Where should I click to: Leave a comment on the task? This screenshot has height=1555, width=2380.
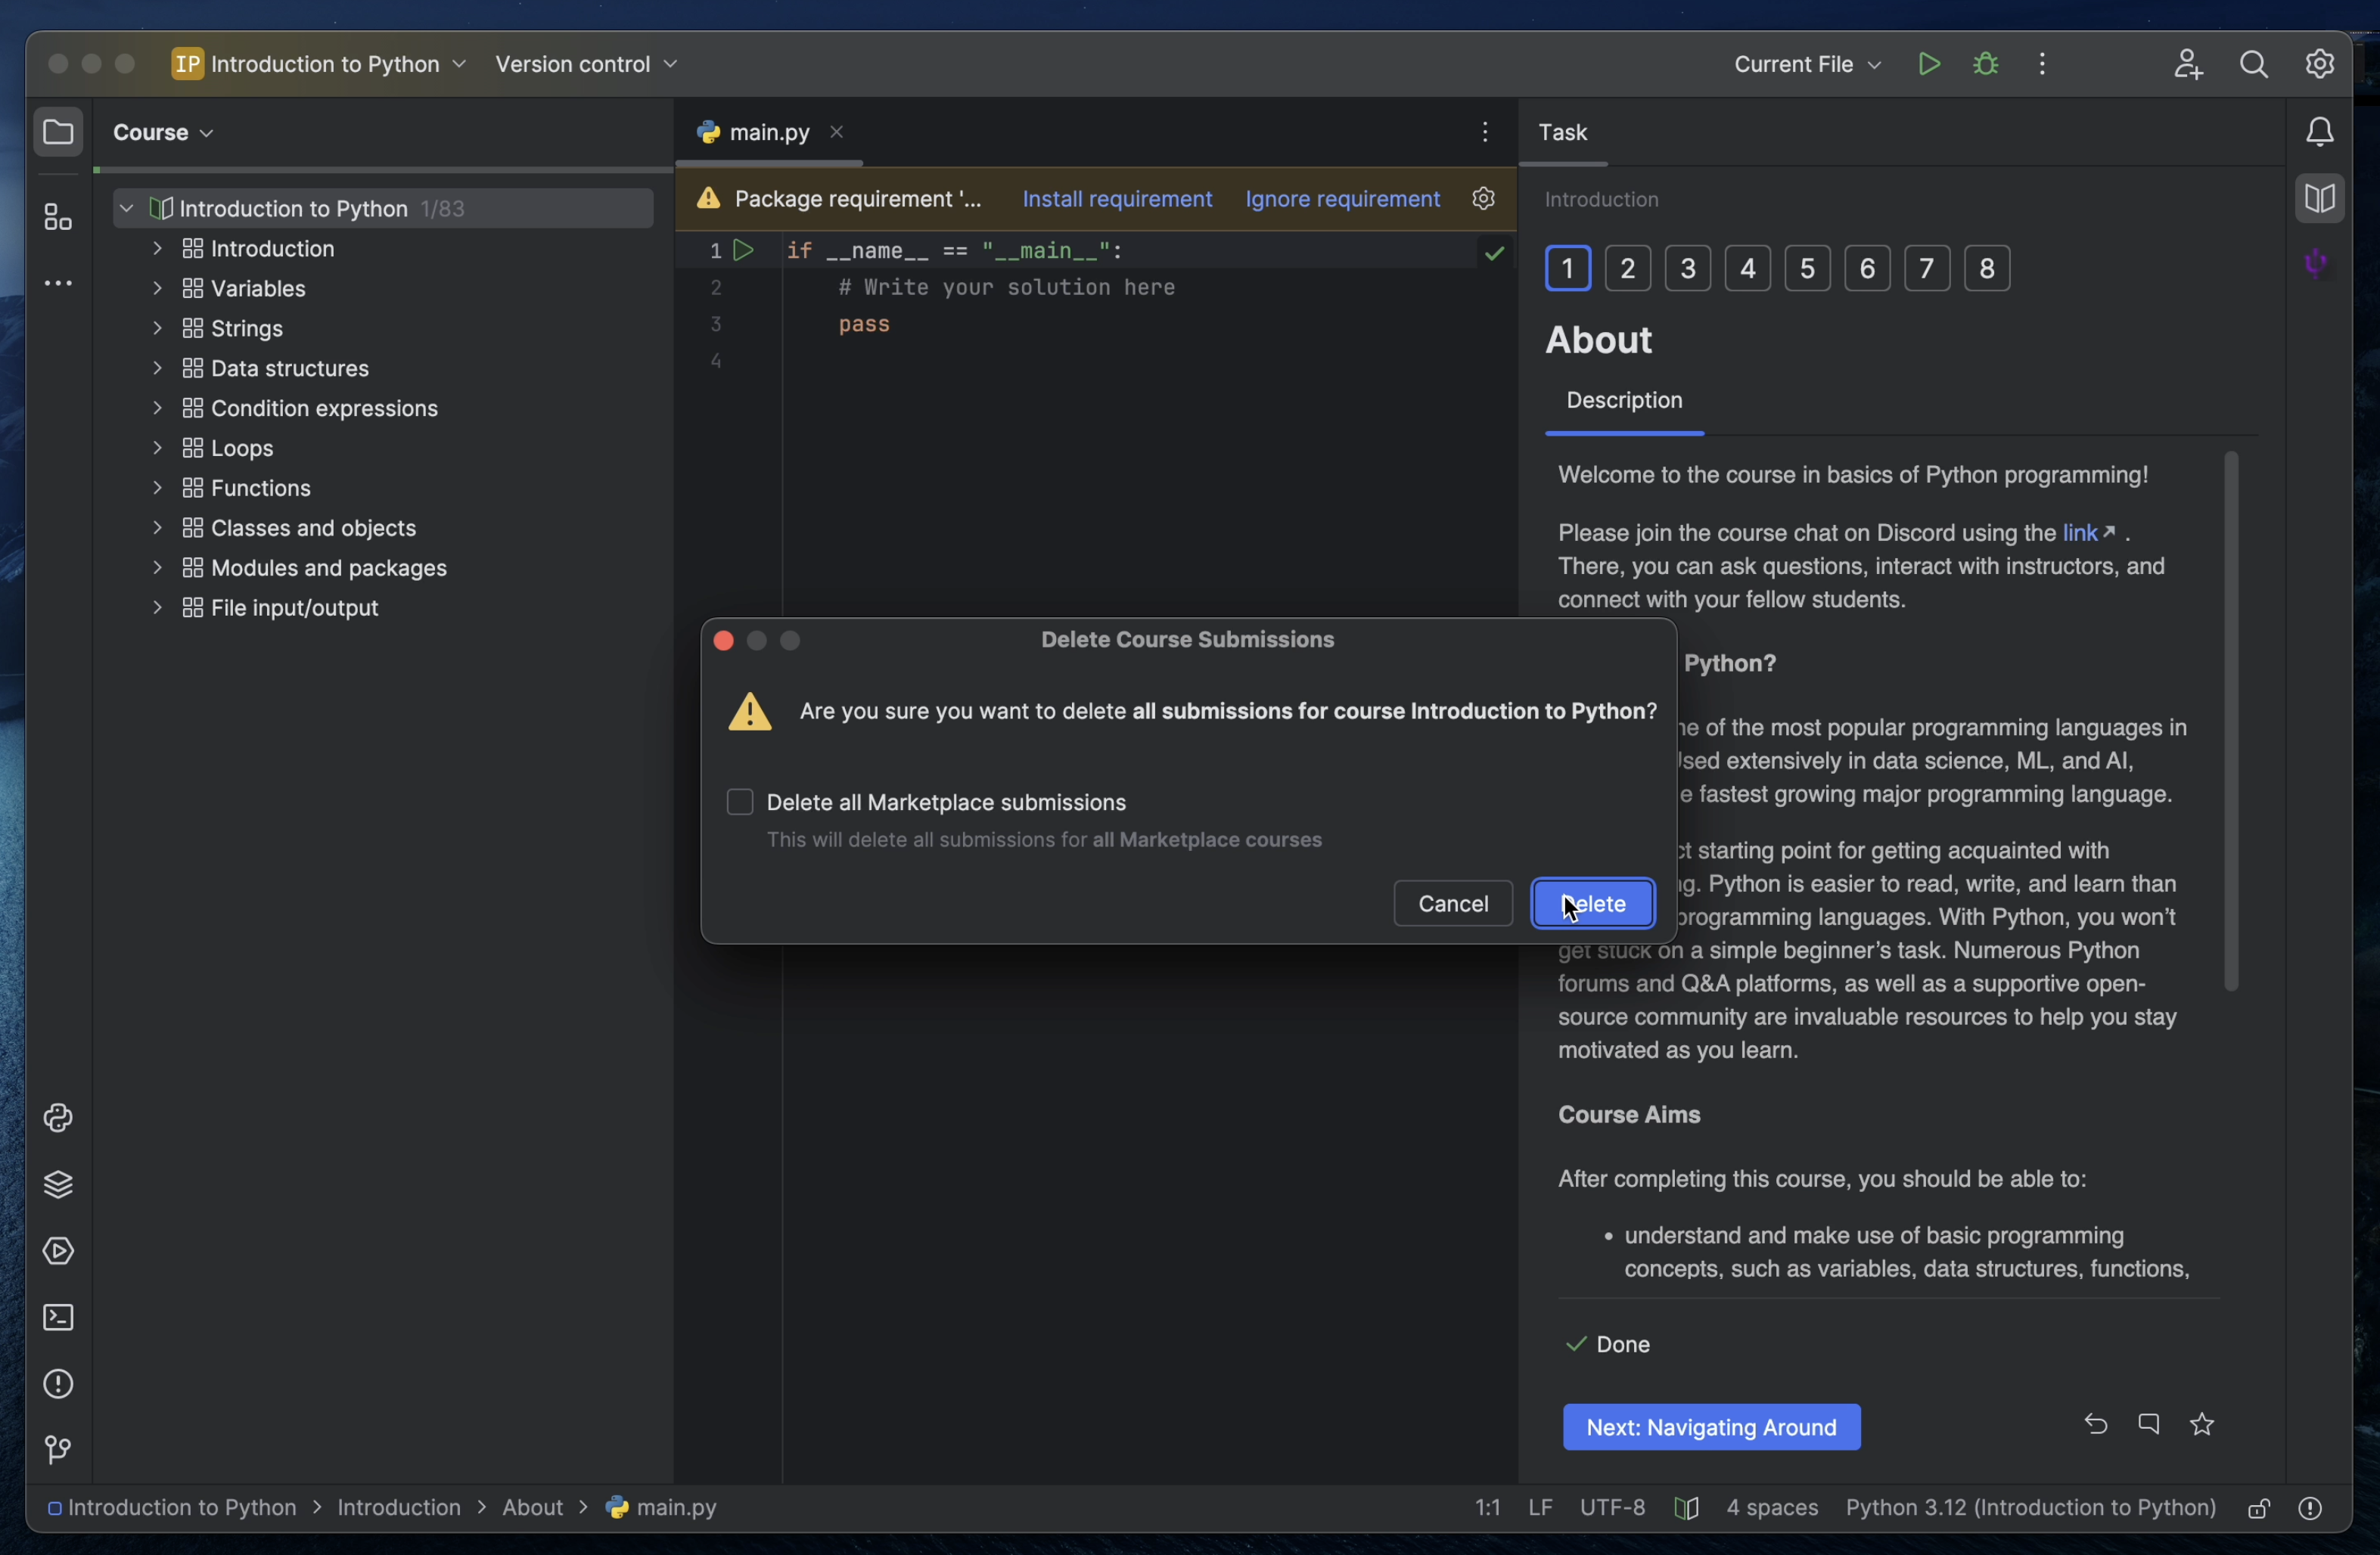[x=2149, y=1425]
